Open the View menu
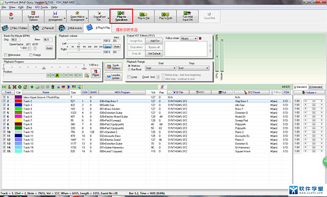Image resolution: width=327 pixels, height=197 pixels. [12, 7]
